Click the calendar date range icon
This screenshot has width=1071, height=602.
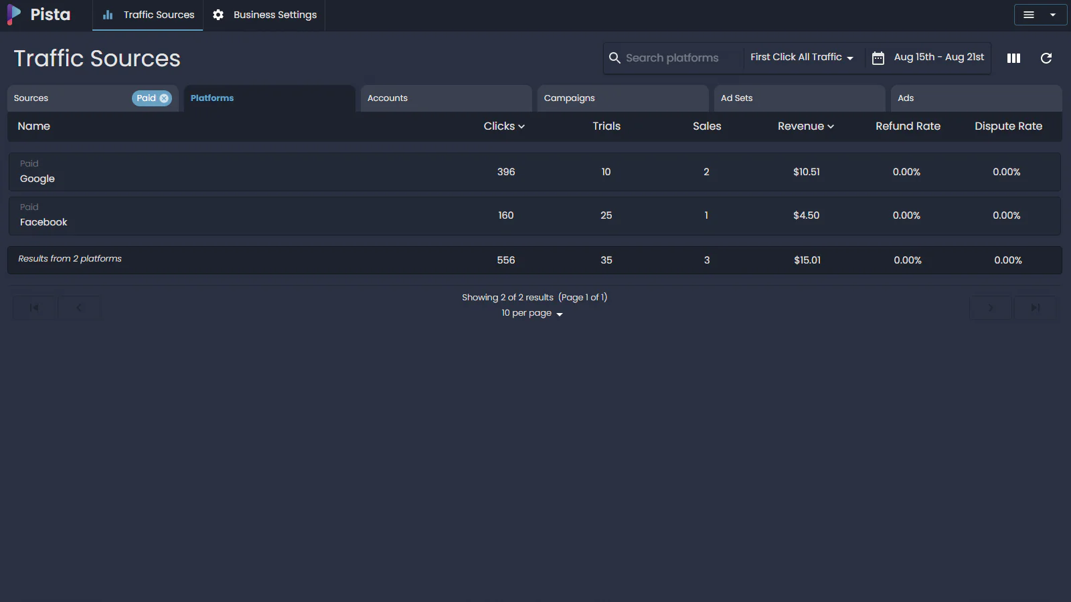point(878,58)
